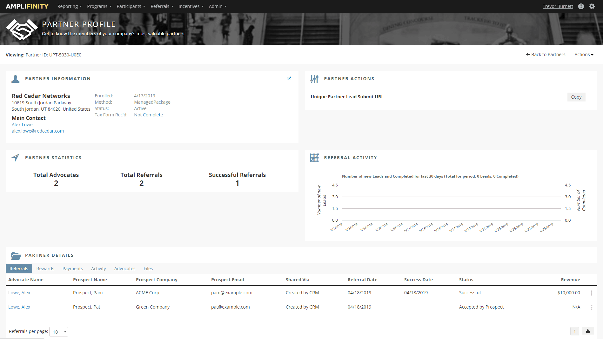This screenshot has width=603, height=339.
Task: Open the Incentives navigation menu
Action: 191,6
